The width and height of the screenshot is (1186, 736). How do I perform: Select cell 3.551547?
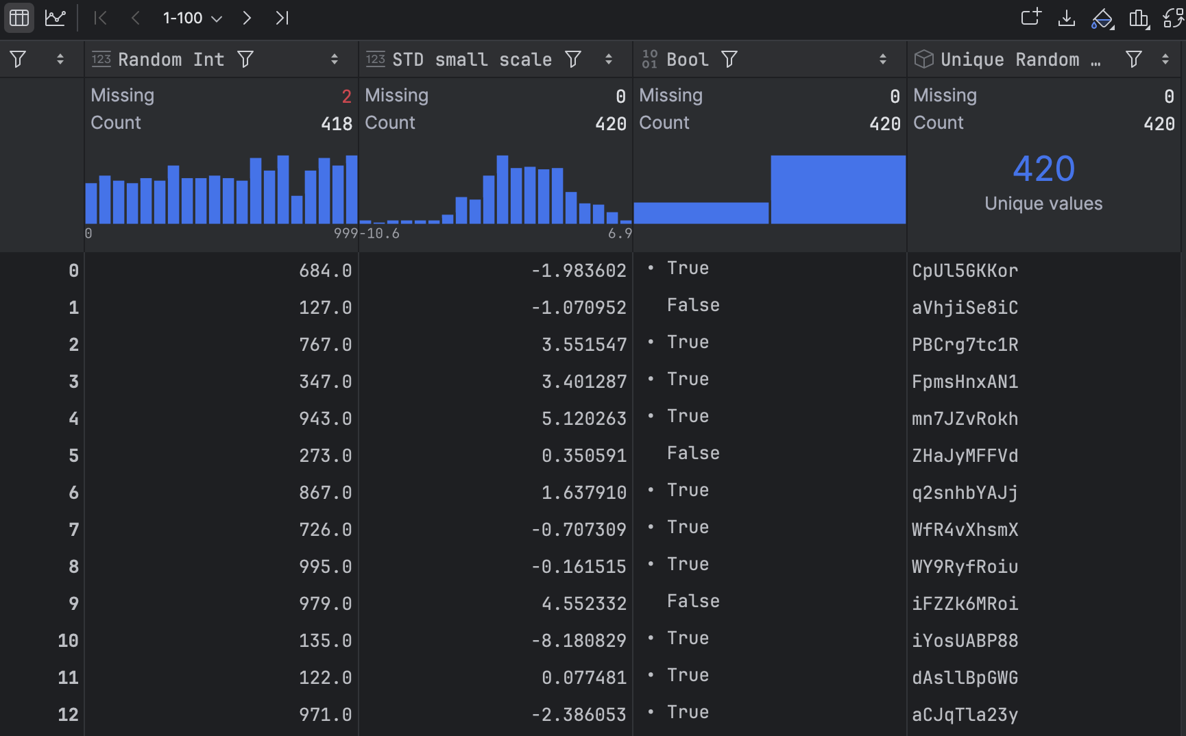pos(496,345)
